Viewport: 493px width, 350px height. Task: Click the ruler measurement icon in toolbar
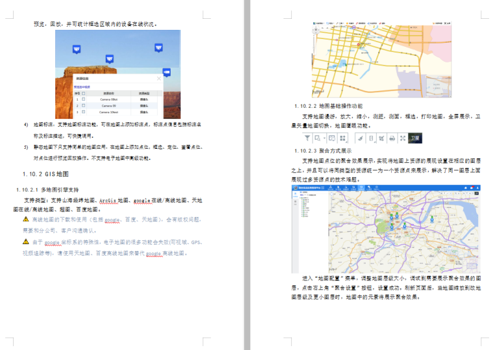point(370,138)
